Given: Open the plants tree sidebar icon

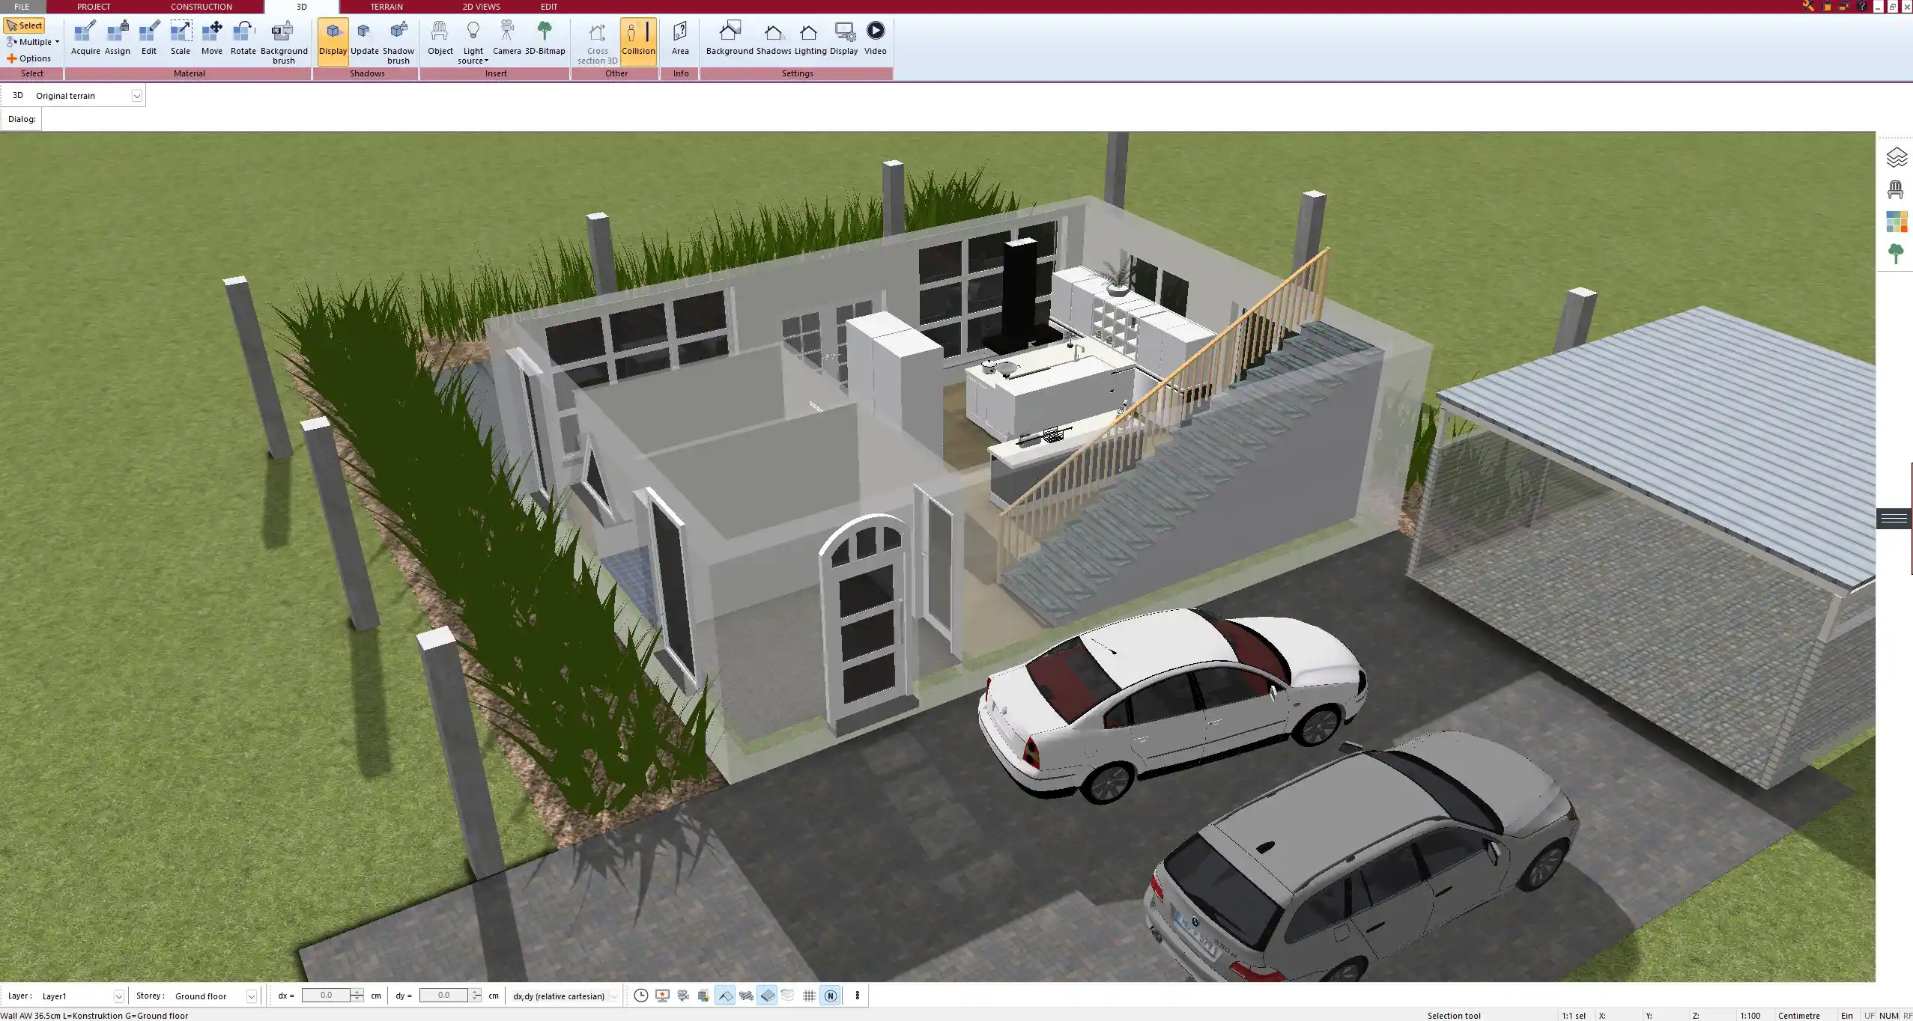Looking at the screenshot, I should coord(1896,254).
